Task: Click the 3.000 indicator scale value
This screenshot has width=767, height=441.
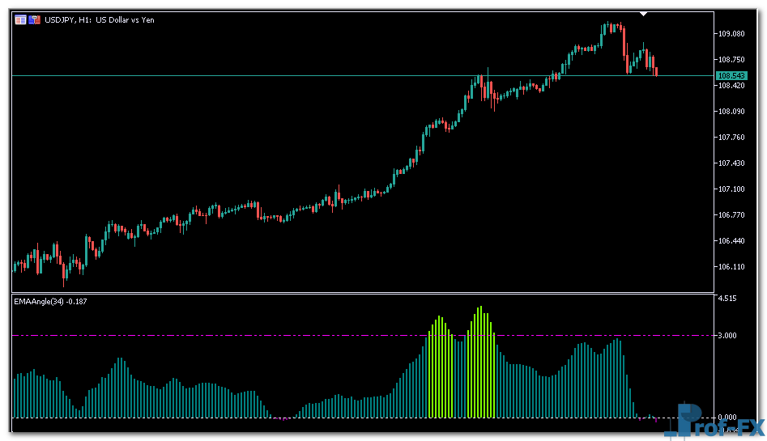Action: (727, 335)
